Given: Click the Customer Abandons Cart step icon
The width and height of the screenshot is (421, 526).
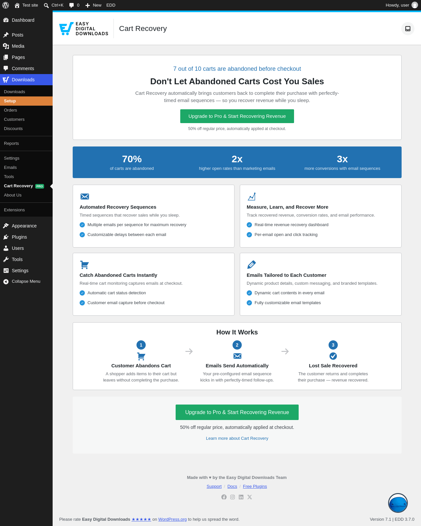Looking at the screenshot, I should pos(141,356).
